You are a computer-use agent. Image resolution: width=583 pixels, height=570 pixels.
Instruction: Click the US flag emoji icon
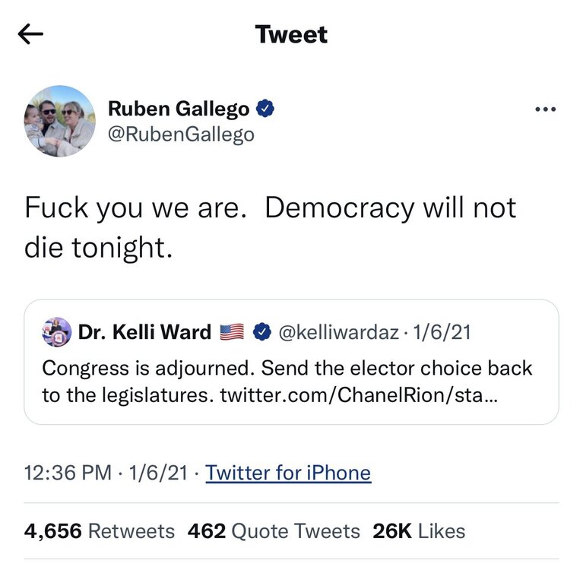click(232, 332)
